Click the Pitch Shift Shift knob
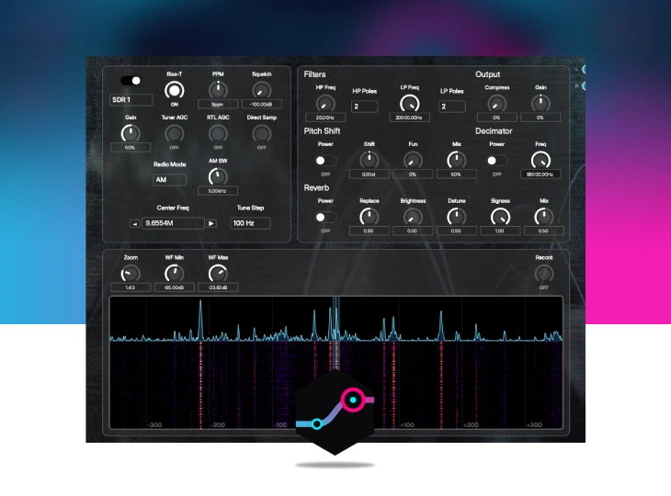Image resolution: width=671 pixels, height=496 pixels. [x=369, y=161]
